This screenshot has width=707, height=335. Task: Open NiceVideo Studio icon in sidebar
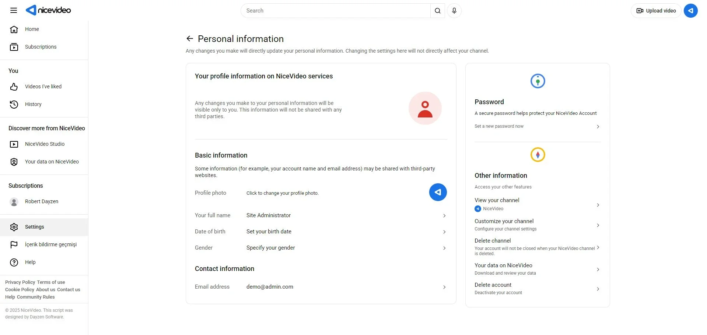coord(14,144)
